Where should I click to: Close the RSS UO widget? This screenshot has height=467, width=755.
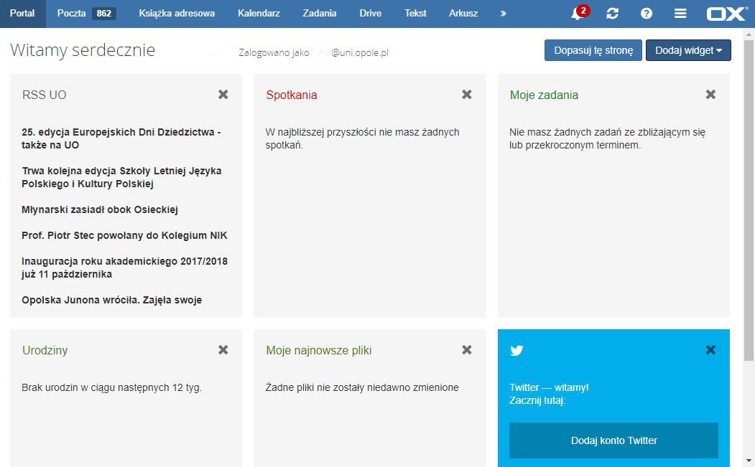pos(223,95)
